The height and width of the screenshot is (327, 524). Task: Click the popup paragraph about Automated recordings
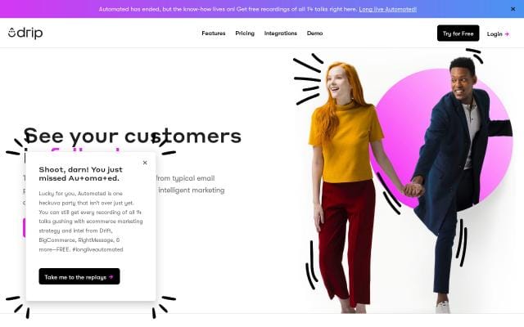click(91, 222)
